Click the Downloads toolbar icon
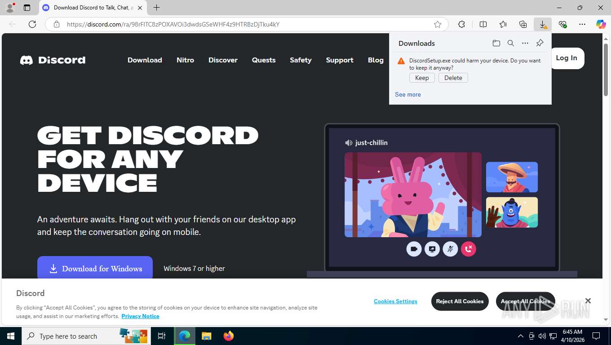Viewport: 611px width, 345px height. pos(543,24)
